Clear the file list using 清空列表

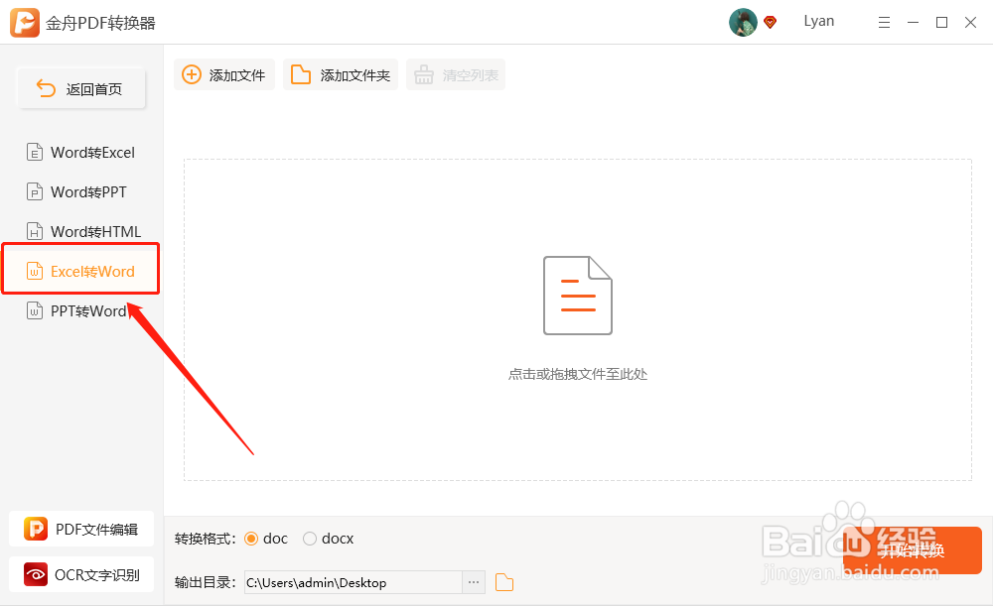point(455,73)
